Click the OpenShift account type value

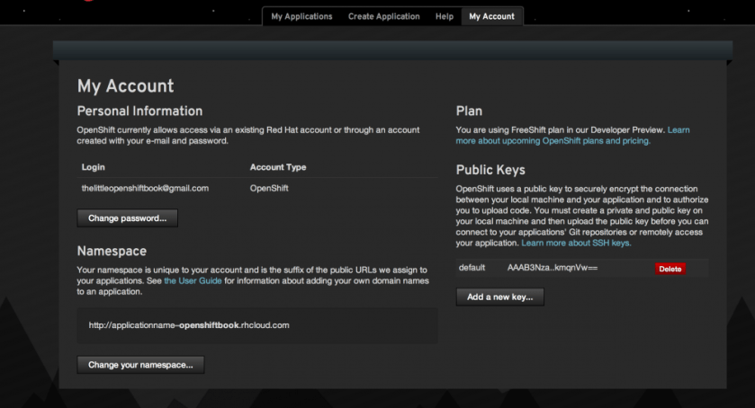(270, 188)
